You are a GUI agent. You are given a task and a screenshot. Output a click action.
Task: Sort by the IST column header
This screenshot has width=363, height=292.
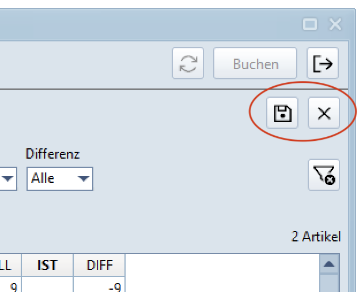pos(47,265)
